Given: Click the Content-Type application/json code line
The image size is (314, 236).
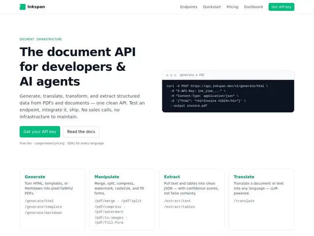Looking at the screenshot, I should click(204, 96).
